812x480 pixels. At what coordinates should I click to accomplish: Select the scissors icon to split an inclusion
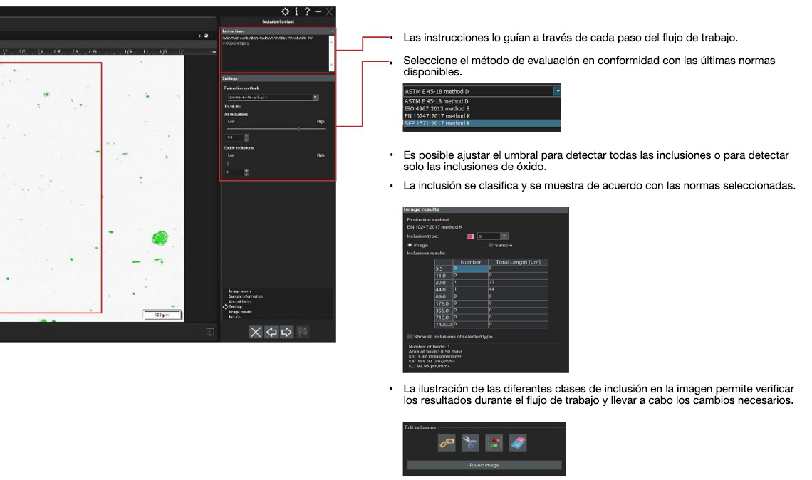tap(470, 442)
